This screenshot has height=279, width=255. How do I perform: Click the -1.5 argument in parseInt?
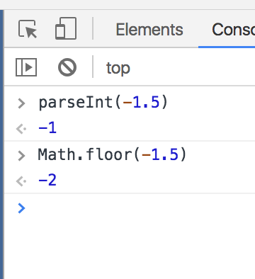pos(141,103)
